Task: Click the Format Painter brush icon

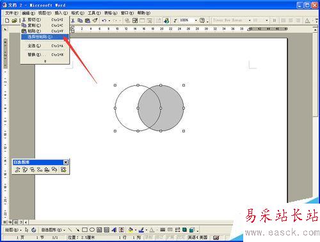Action: point(95,20)
